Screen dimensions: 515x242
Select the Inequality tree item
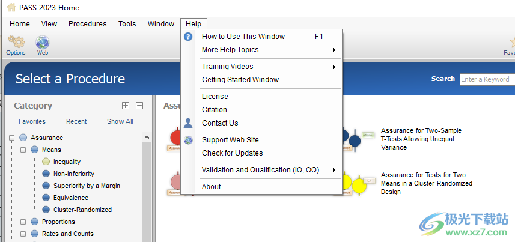click(x=67, y=162)
